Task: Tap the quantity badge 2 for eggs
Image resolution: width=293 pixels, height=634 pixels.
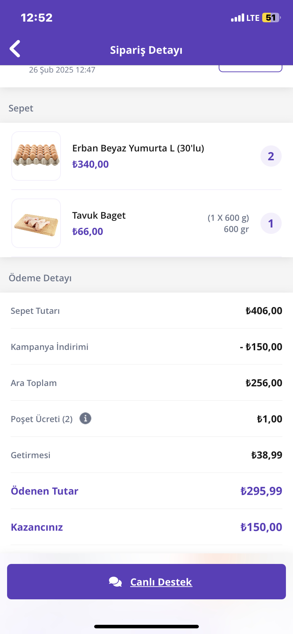Action: [x=271, y=156]
